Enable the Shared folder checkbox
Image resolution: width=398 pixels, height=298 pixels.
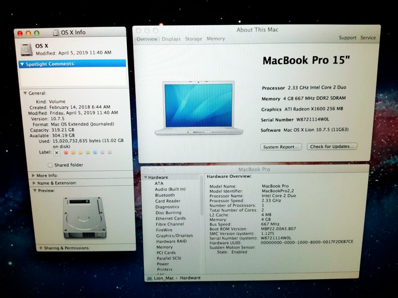tap(50, 165)
